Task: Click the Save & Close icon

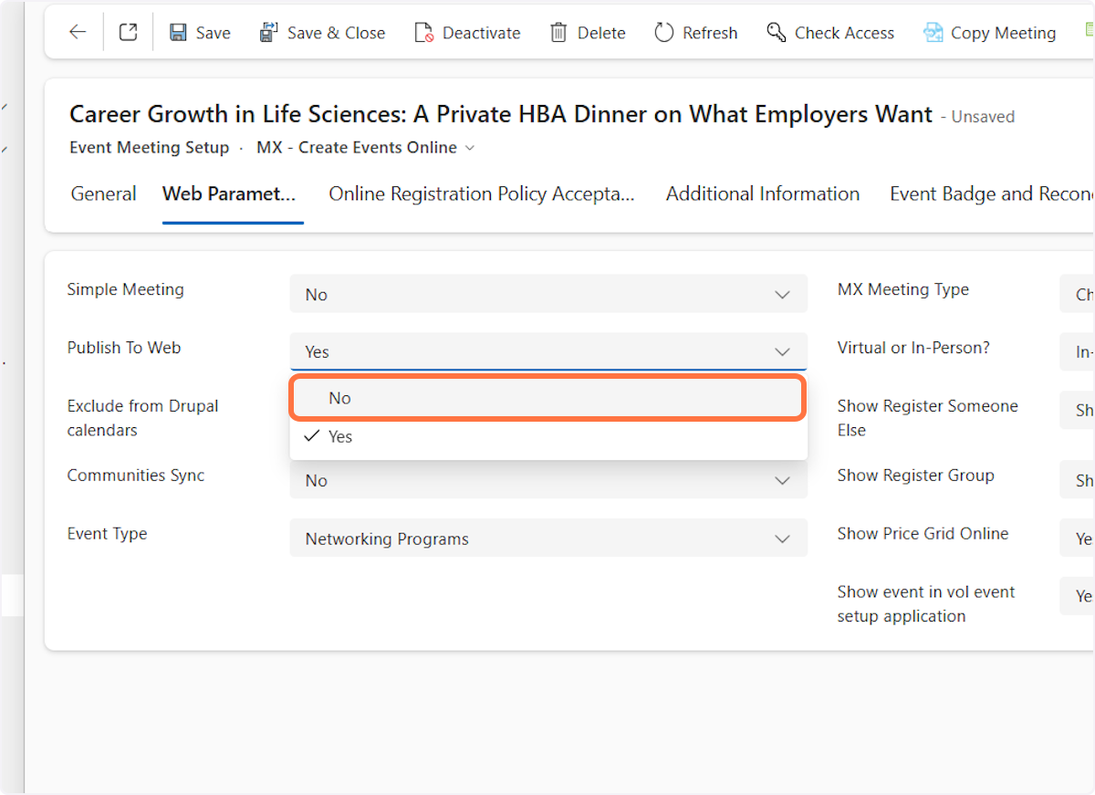Action: click(x=268, y=33)
